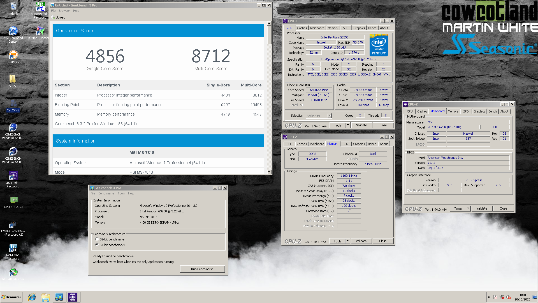Click Close in CPU-Z Memory window
The width and height of the screenshot is (538, 303).
click(x=383, y=241)
